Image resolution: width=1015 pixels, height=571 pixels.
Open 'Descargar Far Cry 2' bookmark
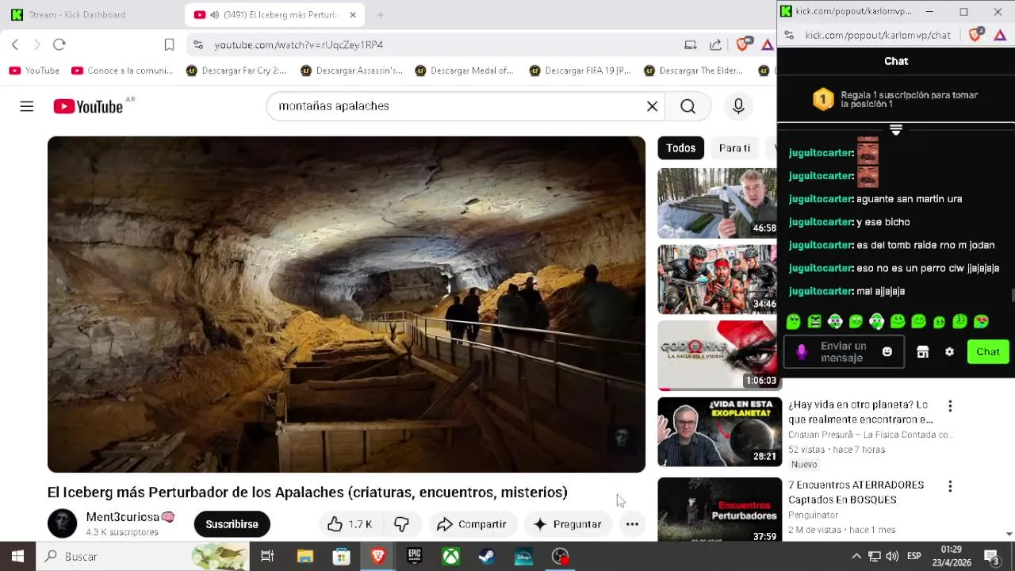pos(236,71)
